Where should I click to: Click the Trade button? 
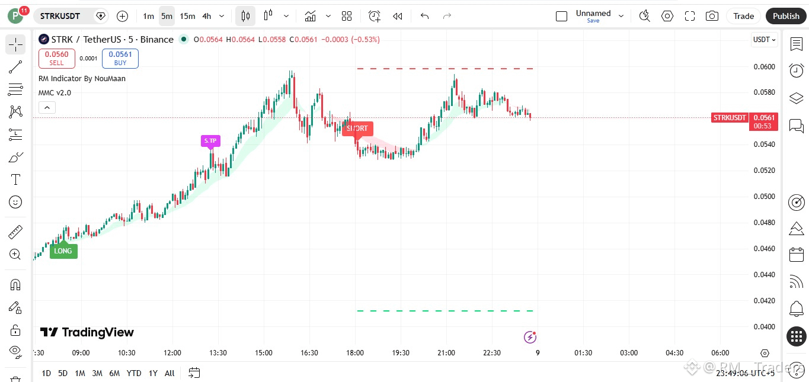coord(744,16)
